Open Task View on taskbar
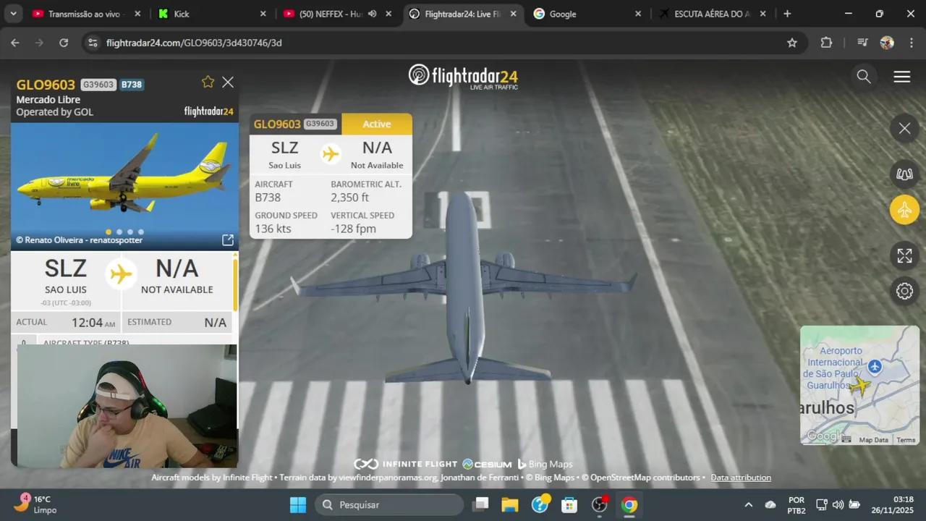Screen dimensions: 926x521 click(480, 504)
